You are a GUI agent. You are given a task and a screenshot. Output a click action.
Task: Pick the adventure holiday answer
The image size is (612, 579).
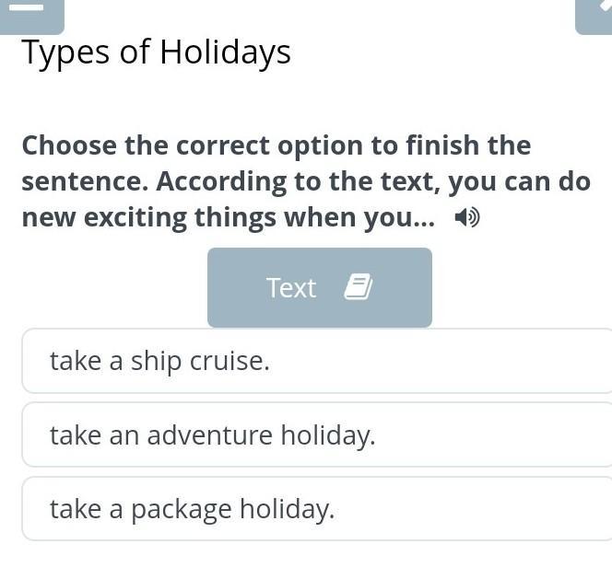point(213,434)
